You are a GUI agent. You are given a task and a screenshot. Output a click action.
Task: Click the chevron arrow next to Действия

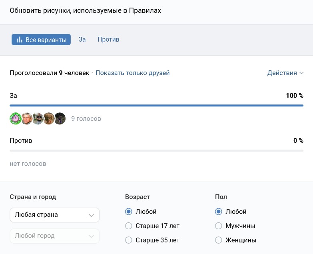click(x=301, y=73)
